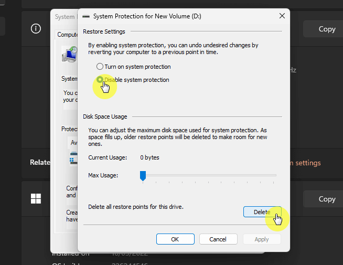Screen dimensions: 343x265
Task: Click the Max Usage slider track middle
Action: point(208,175)
